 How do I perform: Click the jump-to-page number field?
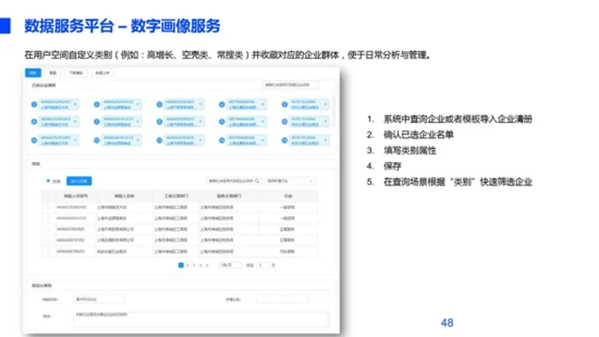tap(263, 266)
